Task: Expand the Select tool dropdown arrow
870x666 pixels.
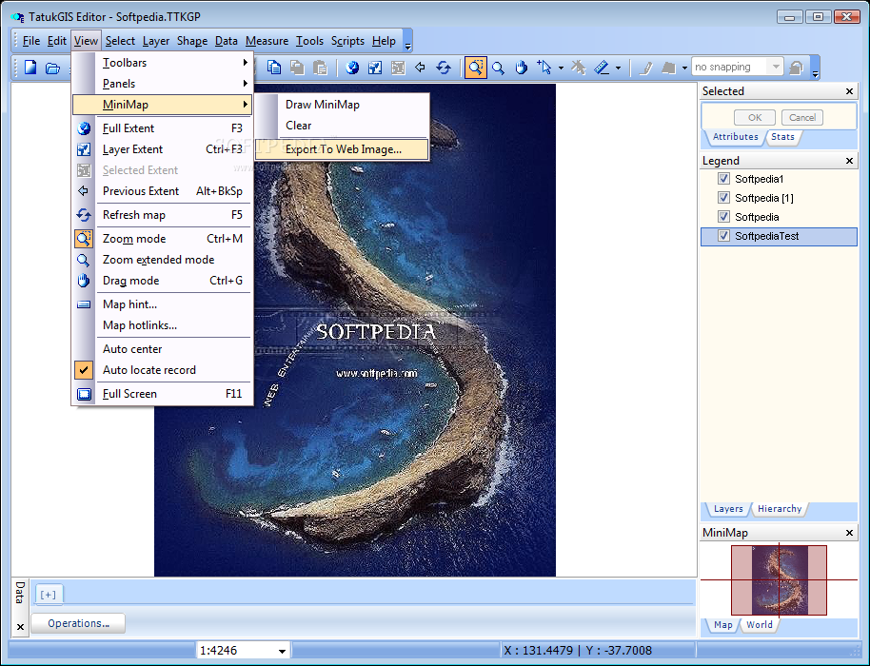Action: (x=561, y=69)
